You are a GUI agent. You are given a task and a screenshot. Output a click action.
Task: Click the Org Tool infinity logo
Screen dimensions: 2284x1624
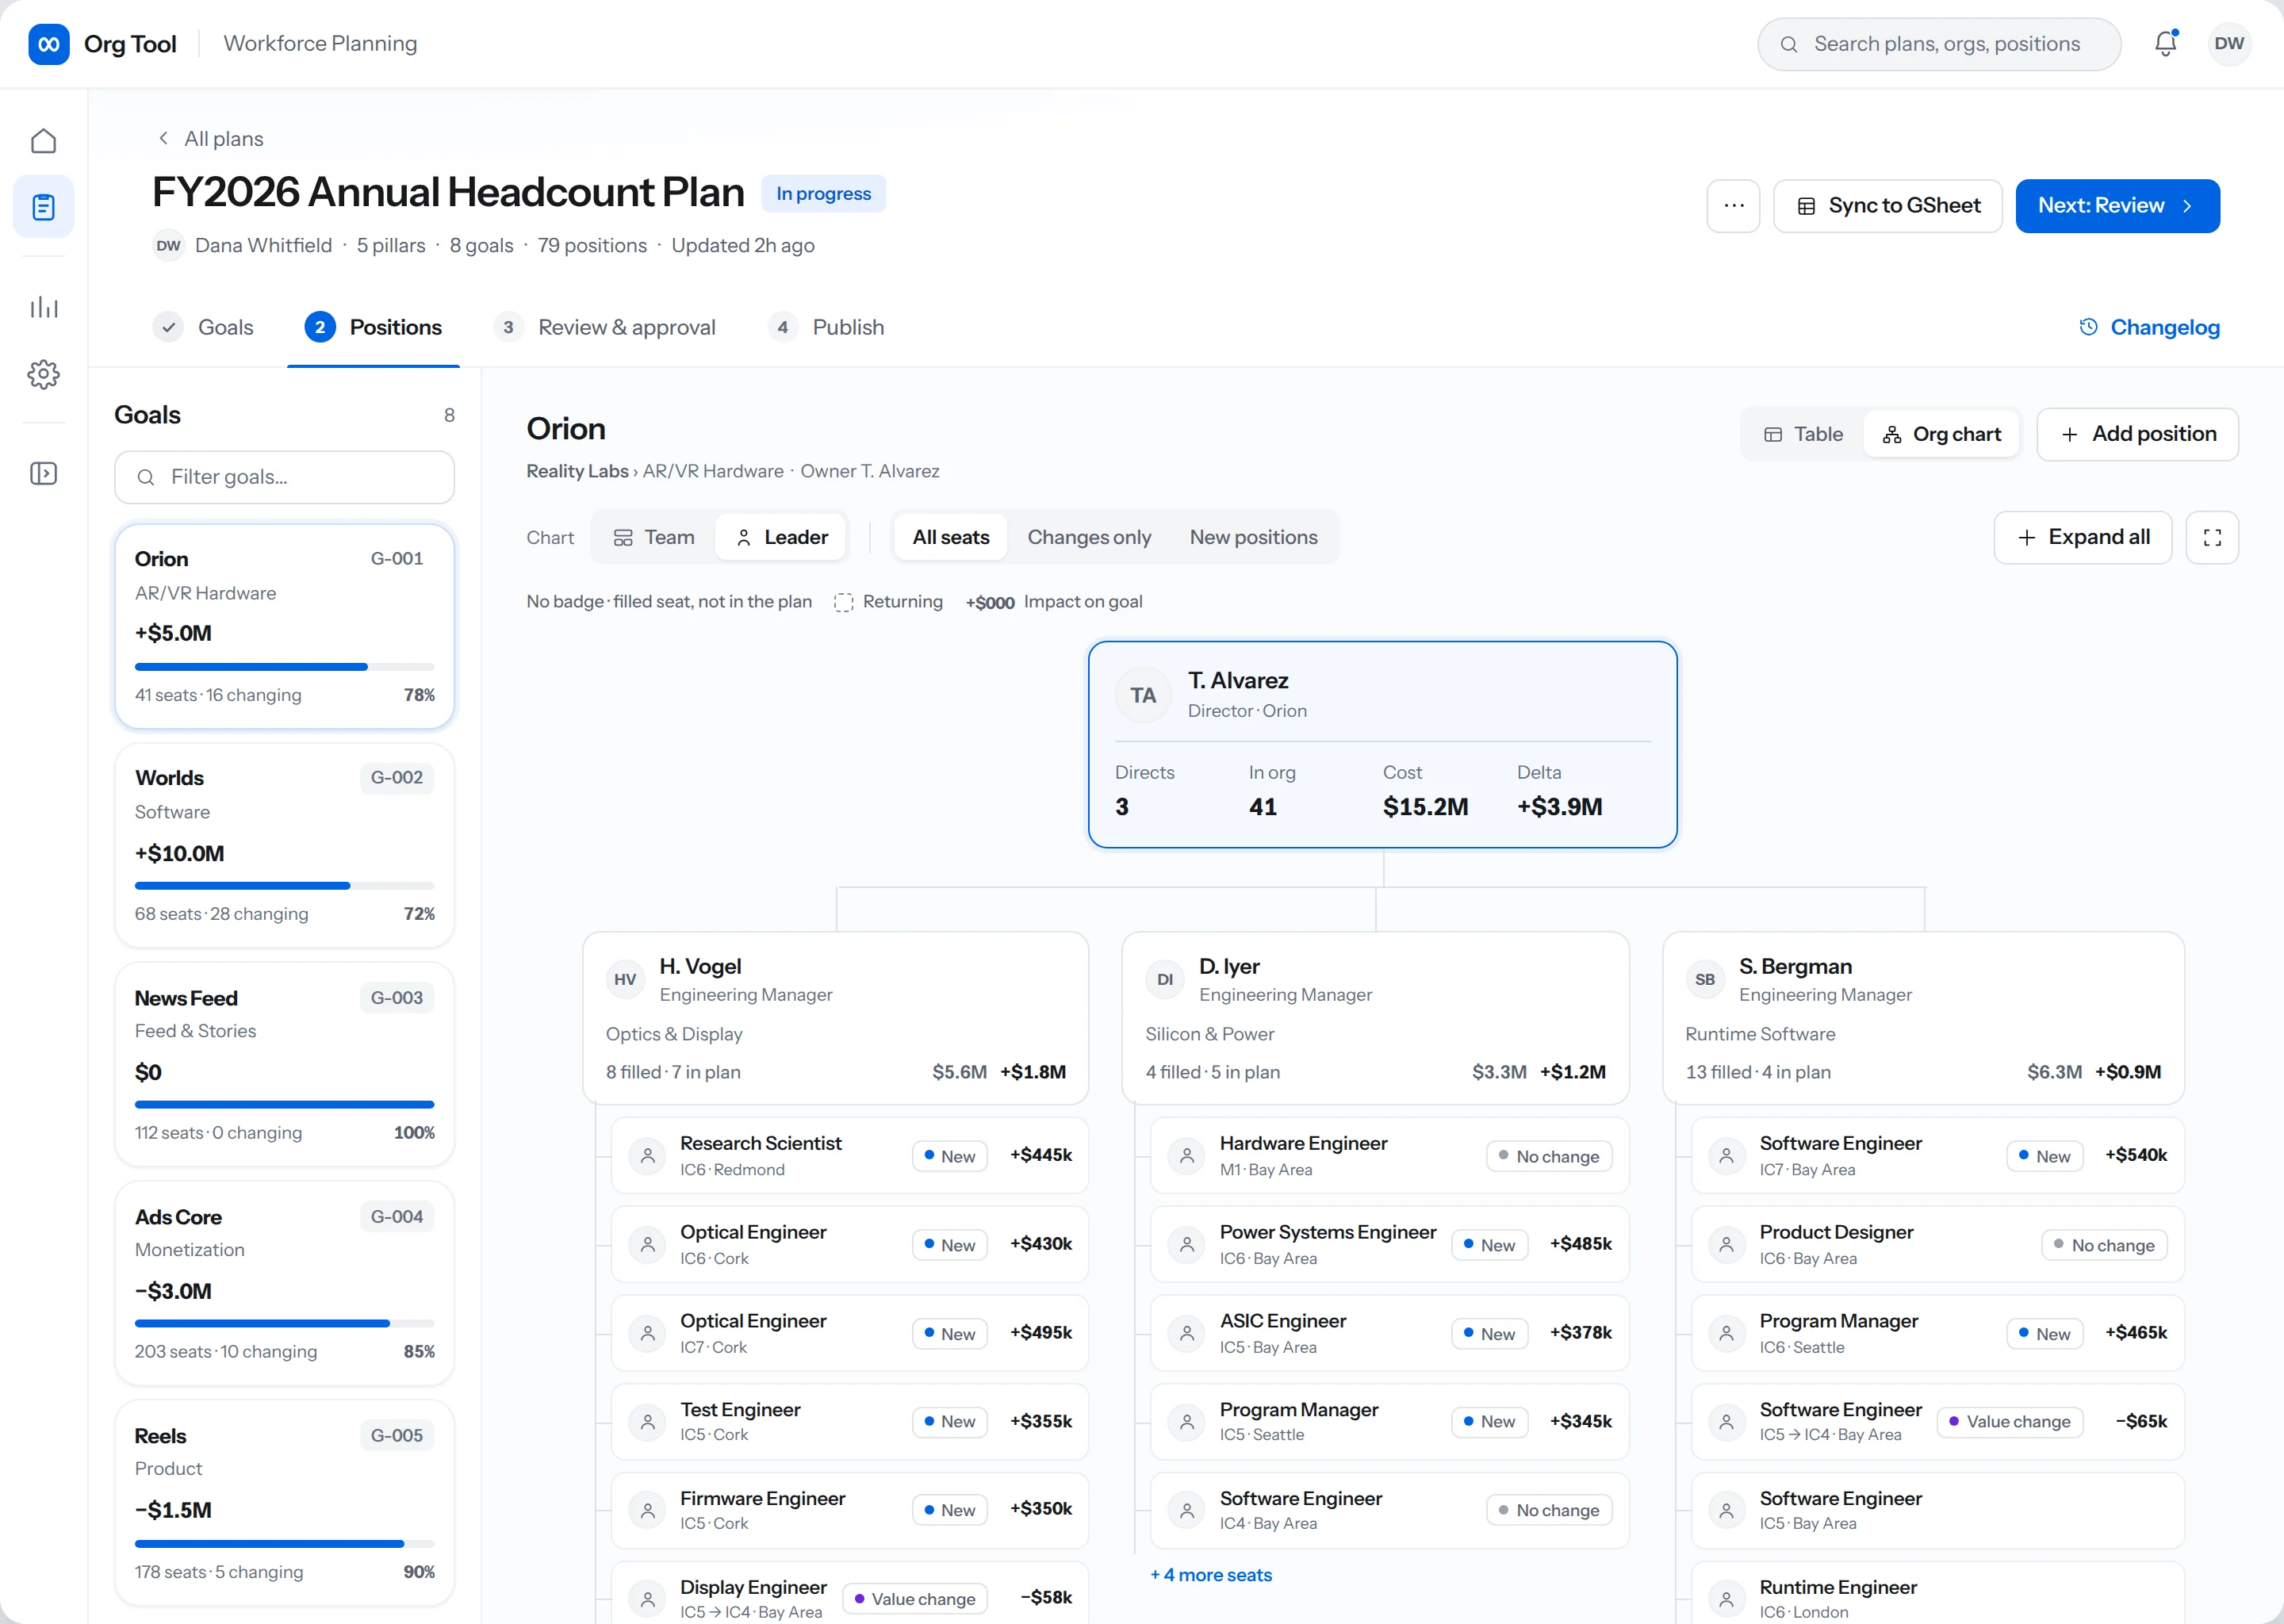(49, 44)
